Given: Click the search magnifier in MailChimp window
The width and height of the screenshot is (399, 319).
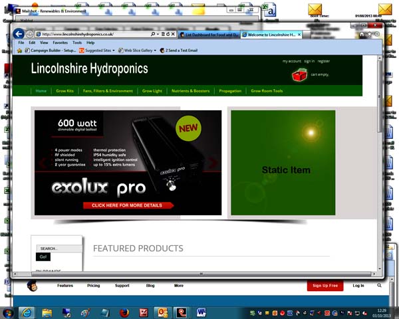Looking at the screenshot, I should coord(379,285).
